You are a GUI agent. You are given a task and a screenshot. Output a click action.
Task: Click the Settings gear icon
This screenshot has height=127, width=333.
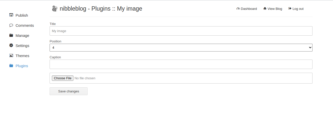pyautogui.click(x=11, y=45)
